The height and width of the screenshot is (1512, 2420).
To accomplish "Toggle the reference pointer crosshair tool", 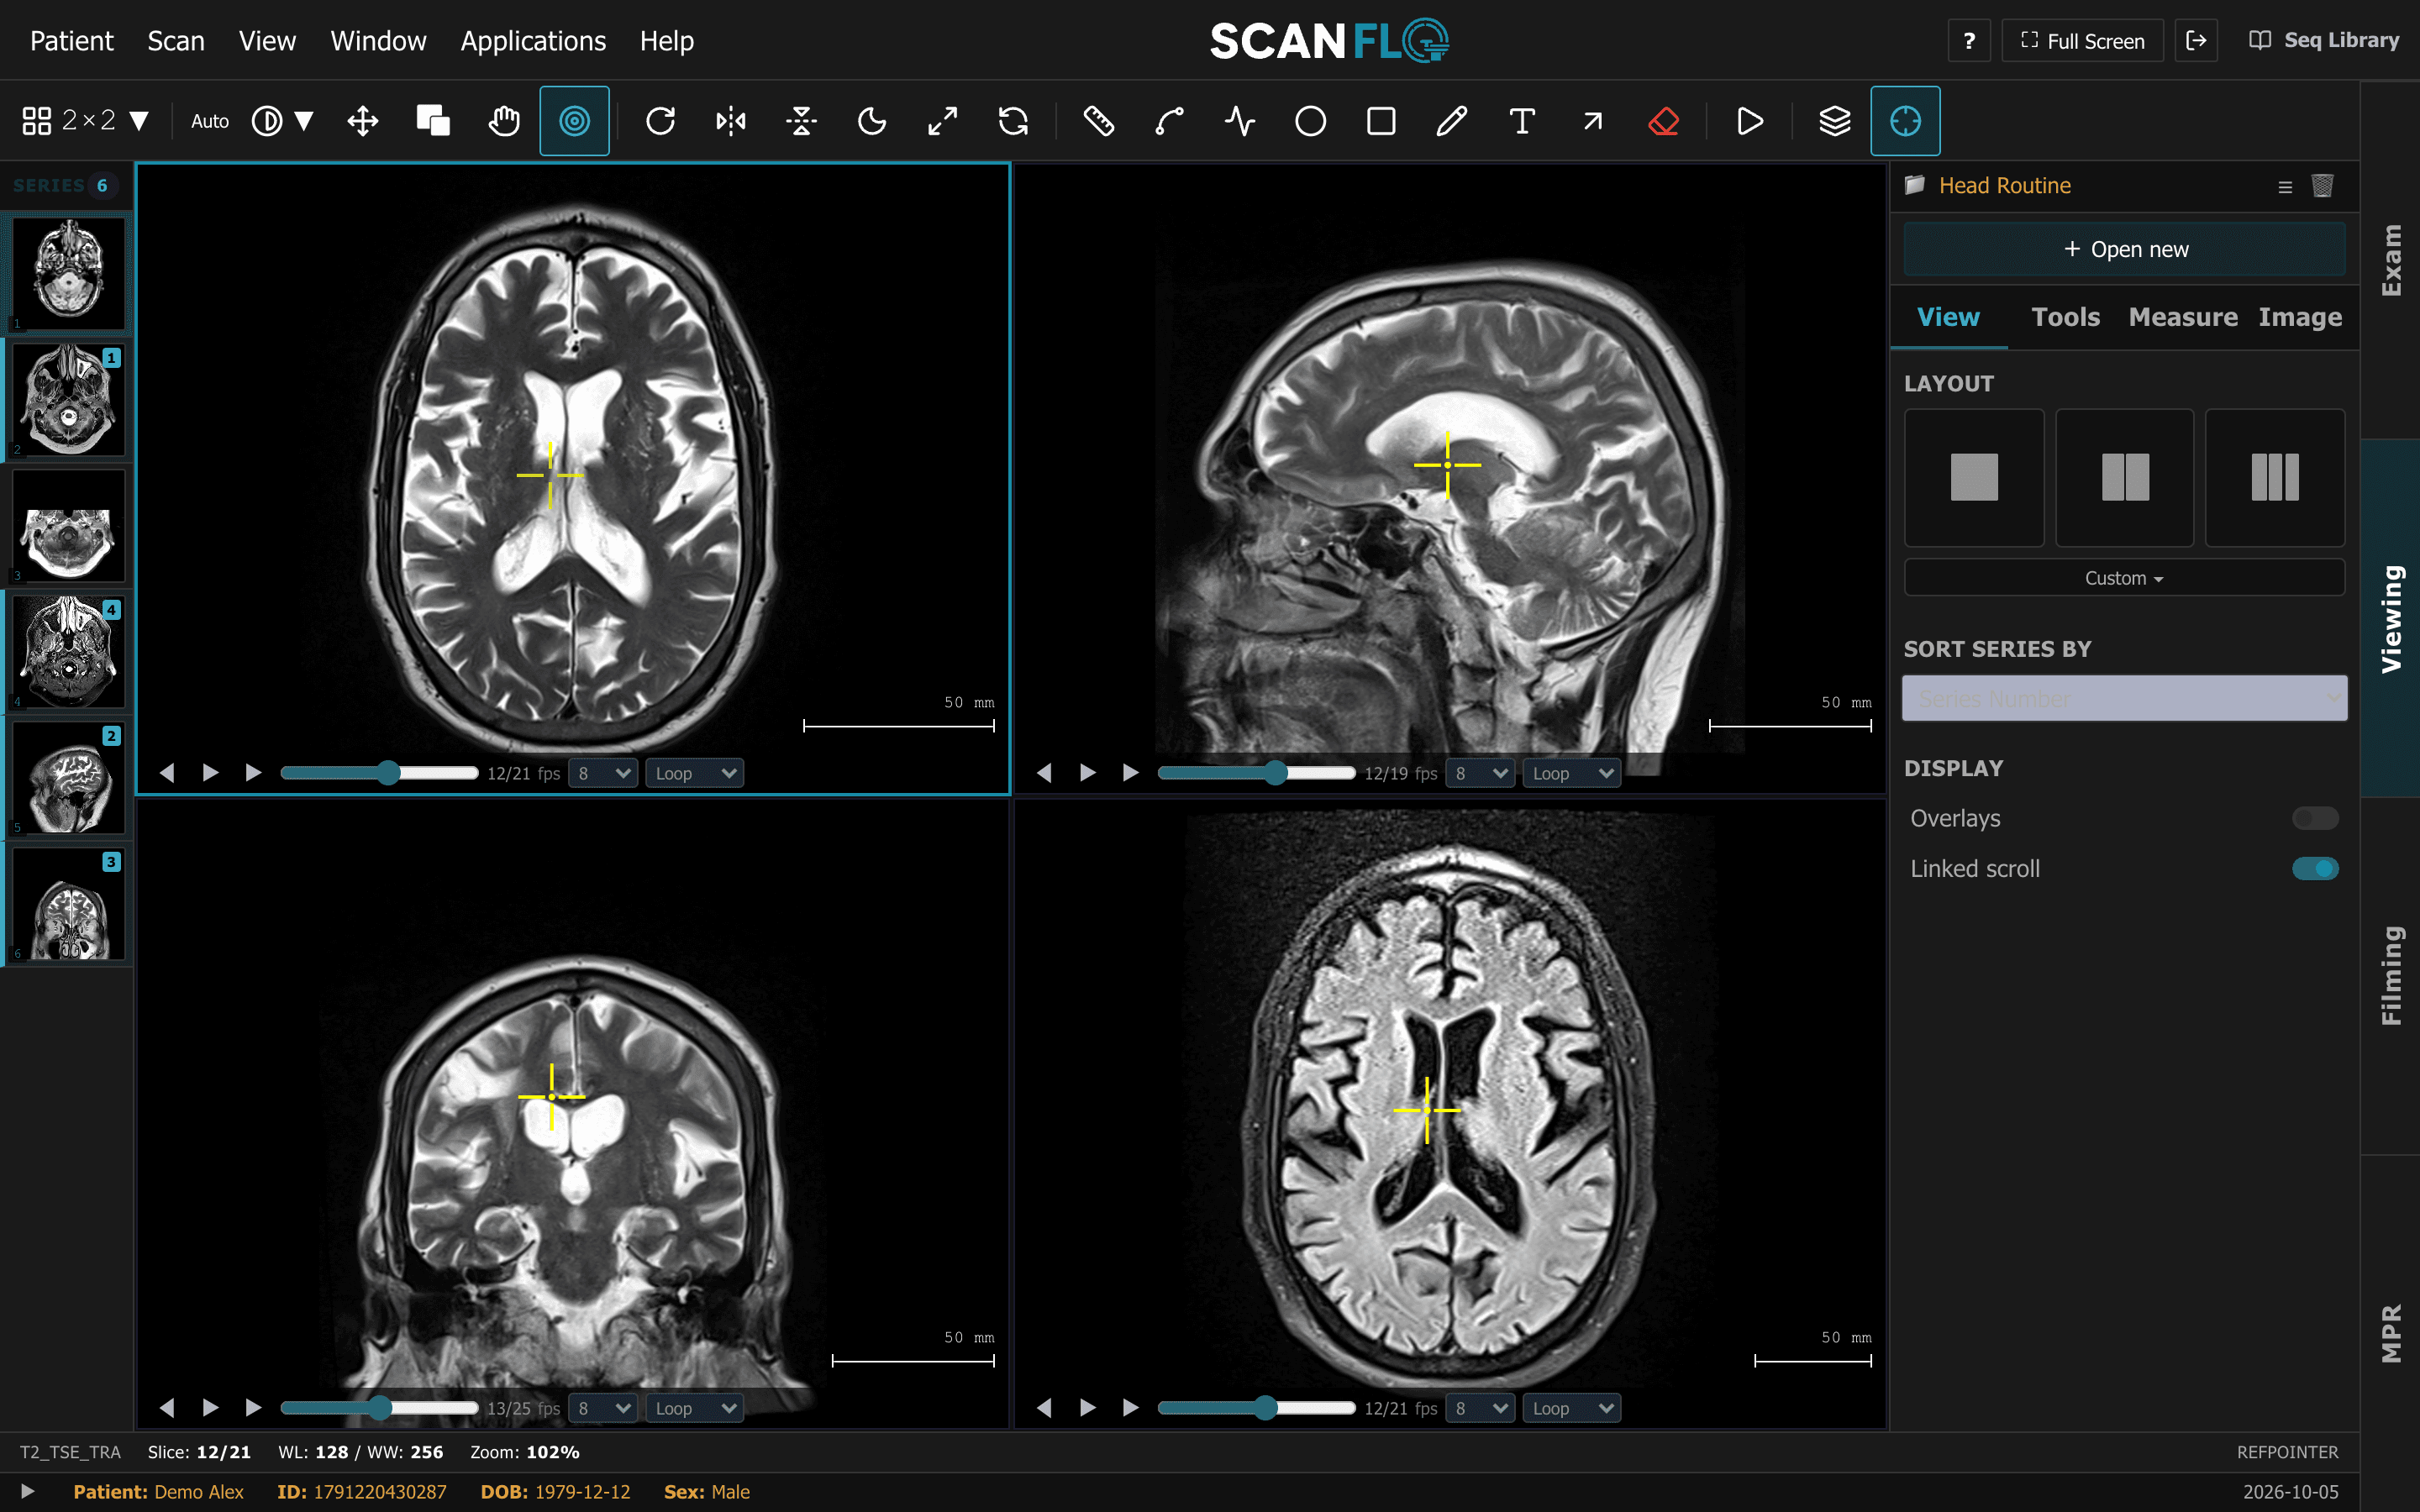I will [x=1905, y=121].
